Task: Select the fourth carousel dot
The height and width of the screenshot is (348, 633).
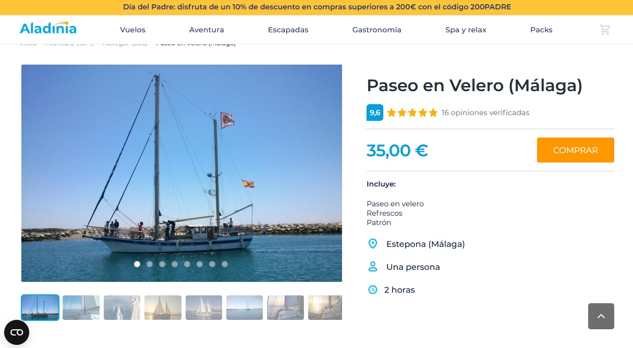Action: tap(175, 264)
